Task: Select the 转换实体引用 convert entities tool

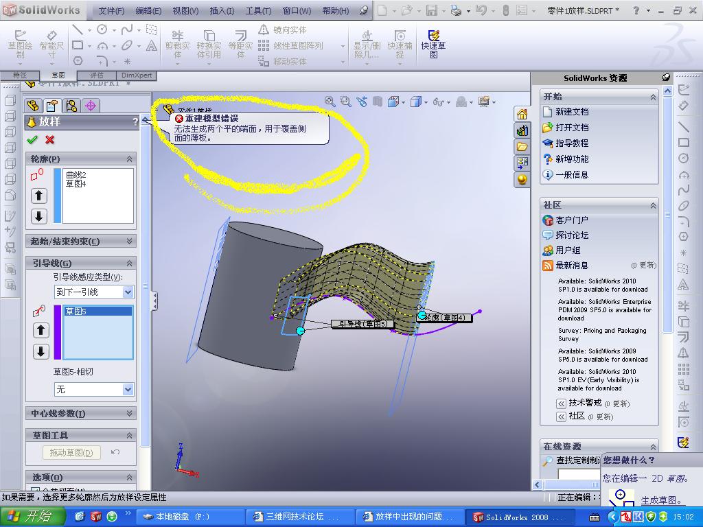Action: tap(209, 44)
